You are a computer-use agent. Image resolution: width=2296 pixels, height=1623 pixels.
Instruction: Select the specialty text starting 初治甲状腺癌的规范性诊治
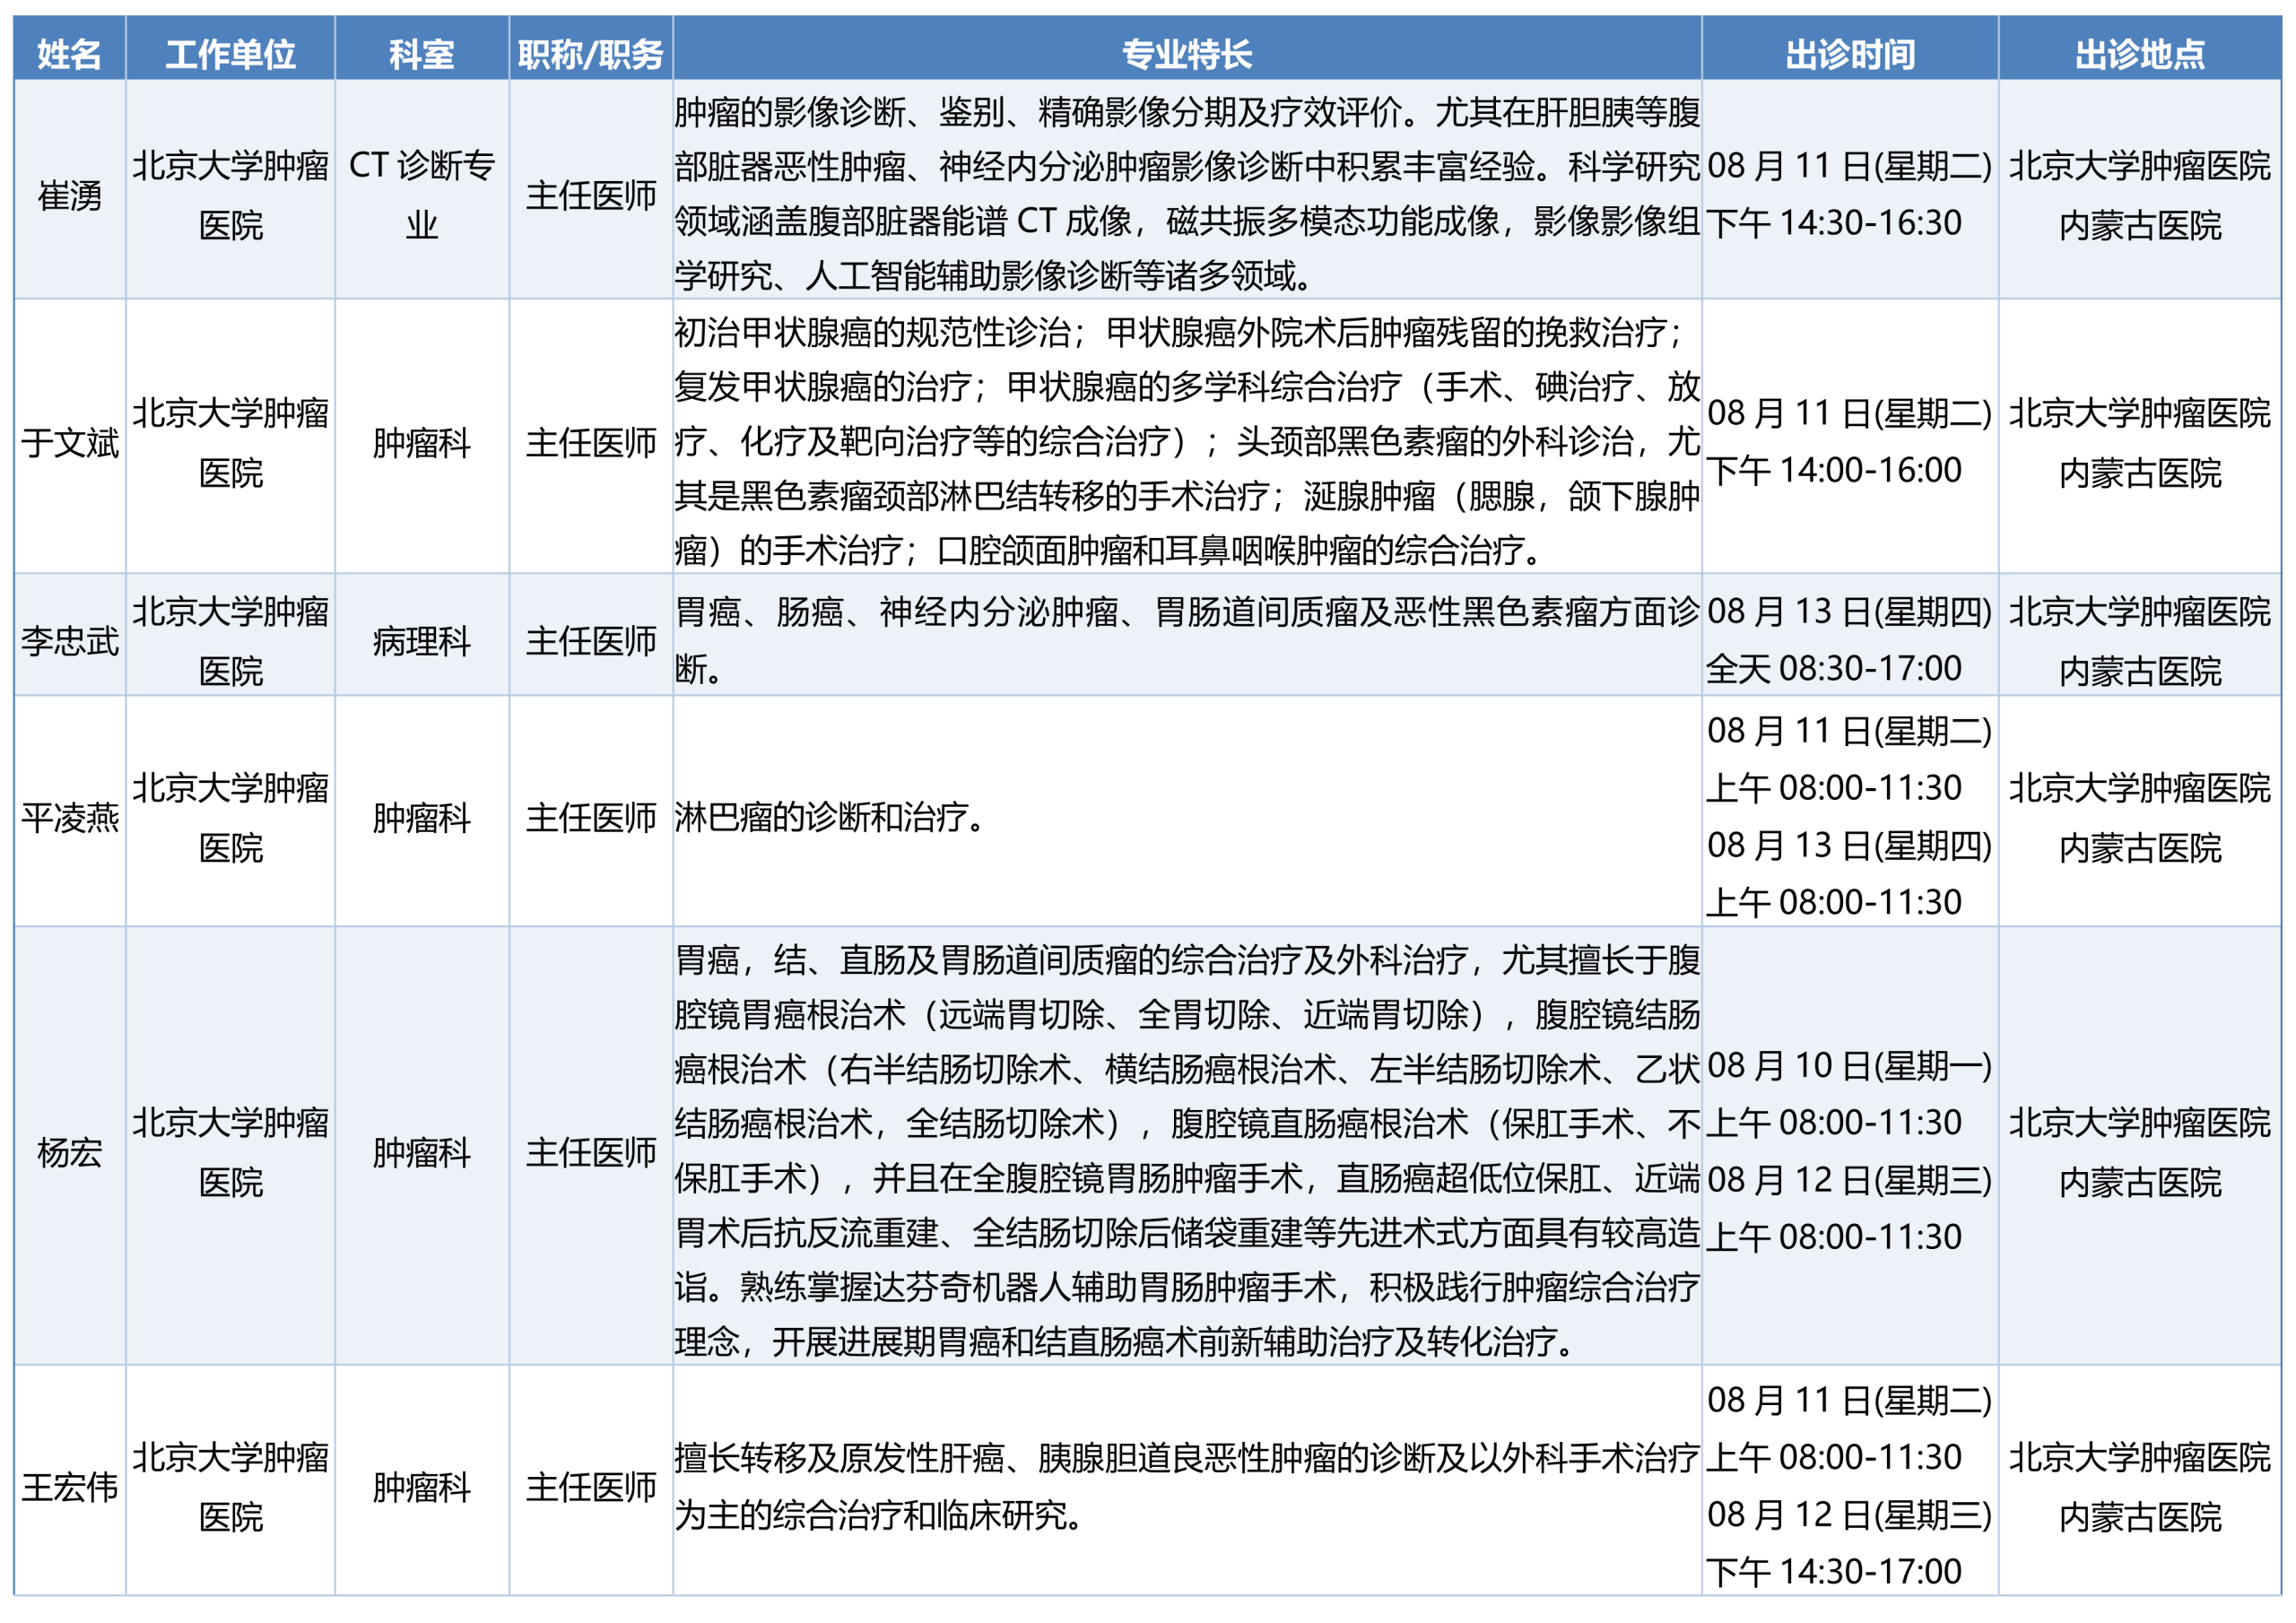[x=1186, y=440]
